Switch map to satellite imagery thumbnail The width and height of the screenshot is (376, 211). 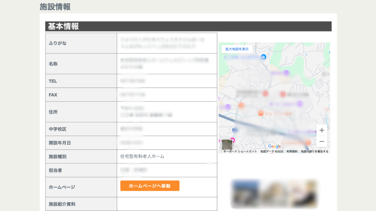click(227, 145)
